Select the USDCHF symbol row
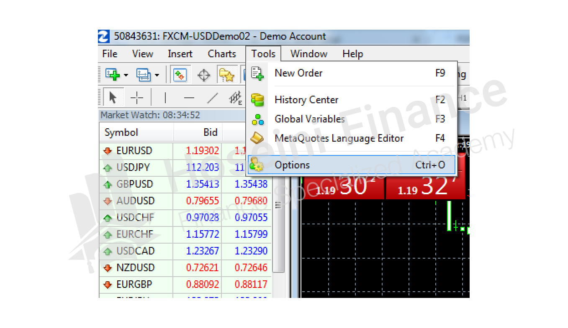This screenshot has height=328, width=568. 185,218
